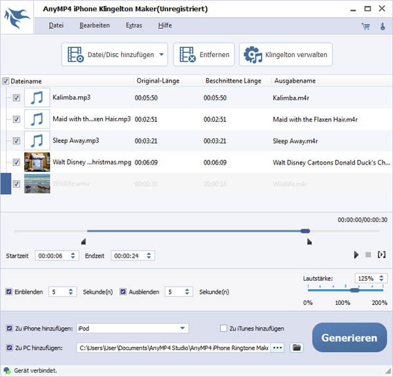Uncheck the Sleep Away.mp3 checkbox
Viewport: 393px width, 377px height.
[16, 141]
